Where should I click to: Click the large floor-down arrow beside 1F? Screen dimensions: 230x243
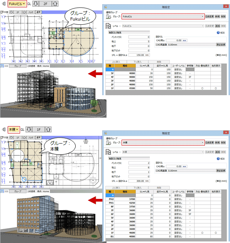click(x=29, y=129)
